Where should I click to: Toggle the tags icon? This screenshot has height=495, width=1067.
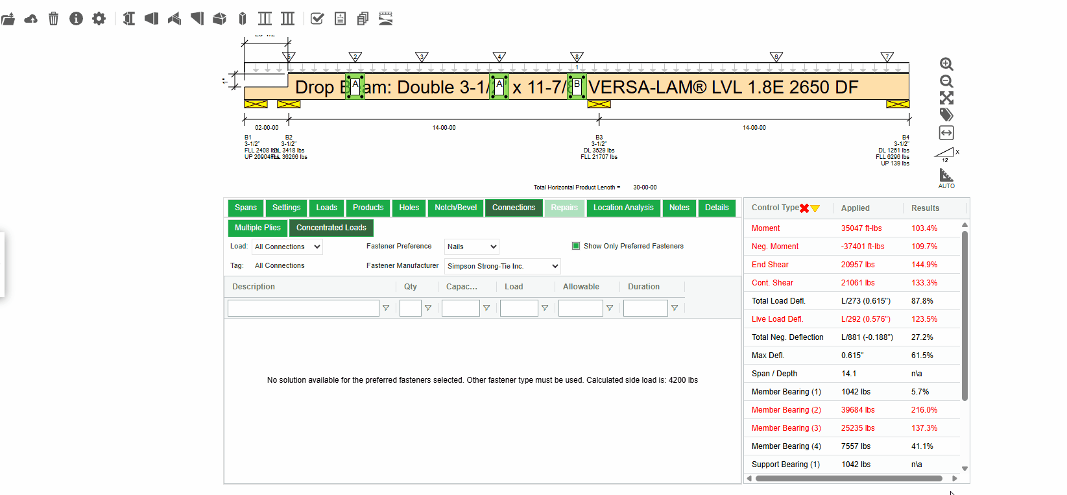(x=946, y=115)
